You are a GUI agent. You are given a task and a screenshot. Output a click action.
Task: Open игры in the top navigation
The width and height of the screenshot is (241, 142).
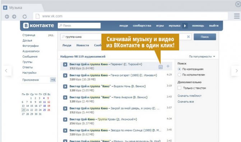(x=160, y=25)
